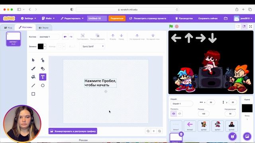
Task: Select the costume 1 thumbnail
Action: tap(14, 39)
